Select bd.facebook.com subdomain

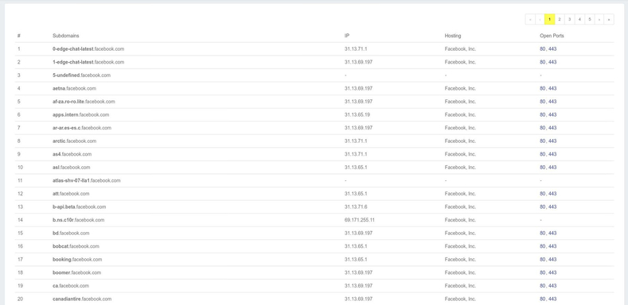coord(71,233)
